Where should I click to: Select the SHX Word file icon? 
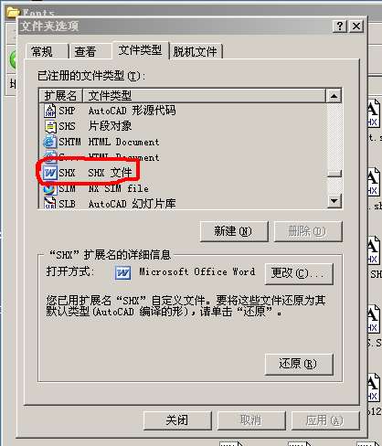[49, 173]
